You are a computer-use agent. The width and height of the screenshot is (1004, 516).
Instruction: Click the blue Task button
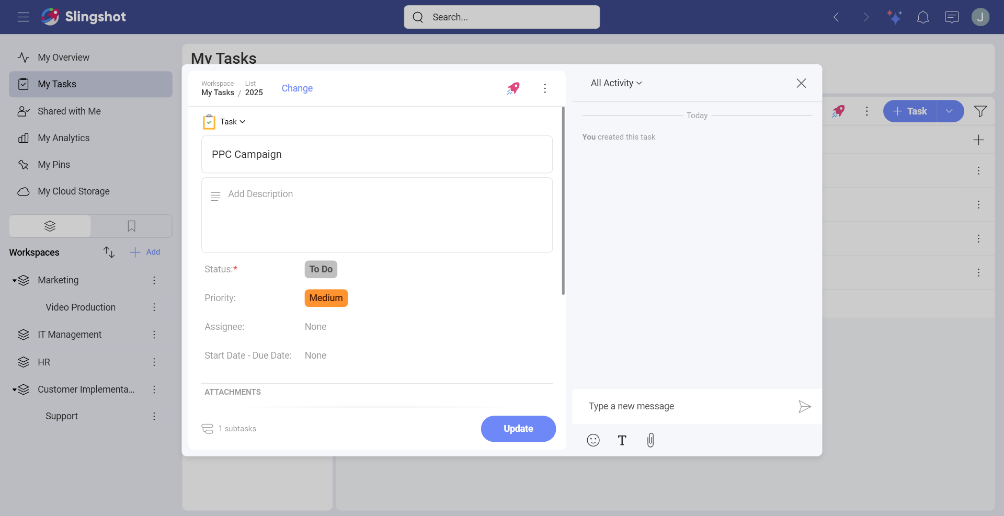coord(910,111)
